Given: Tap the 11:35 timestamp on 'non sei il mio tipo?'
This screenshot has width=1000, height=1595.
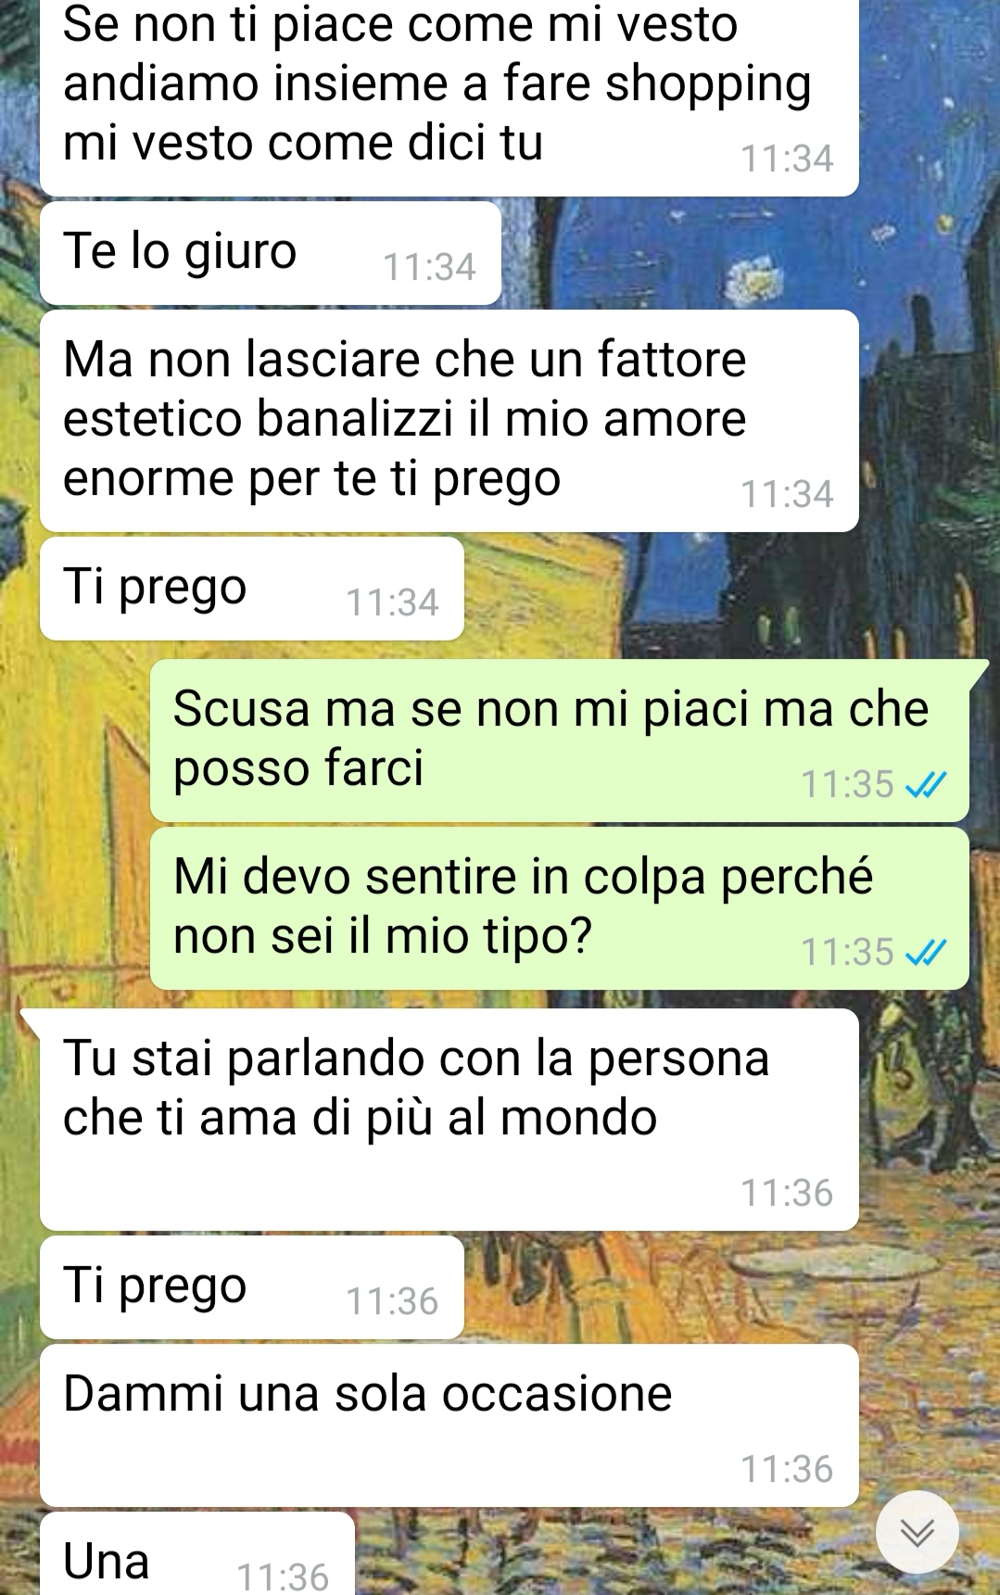Looking at the screenshot, I should [847, 953].
